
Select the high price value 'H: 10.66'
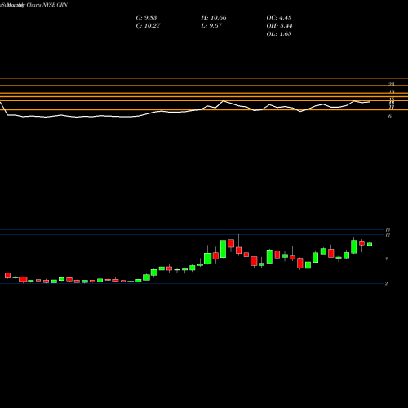tap(214, 17)
